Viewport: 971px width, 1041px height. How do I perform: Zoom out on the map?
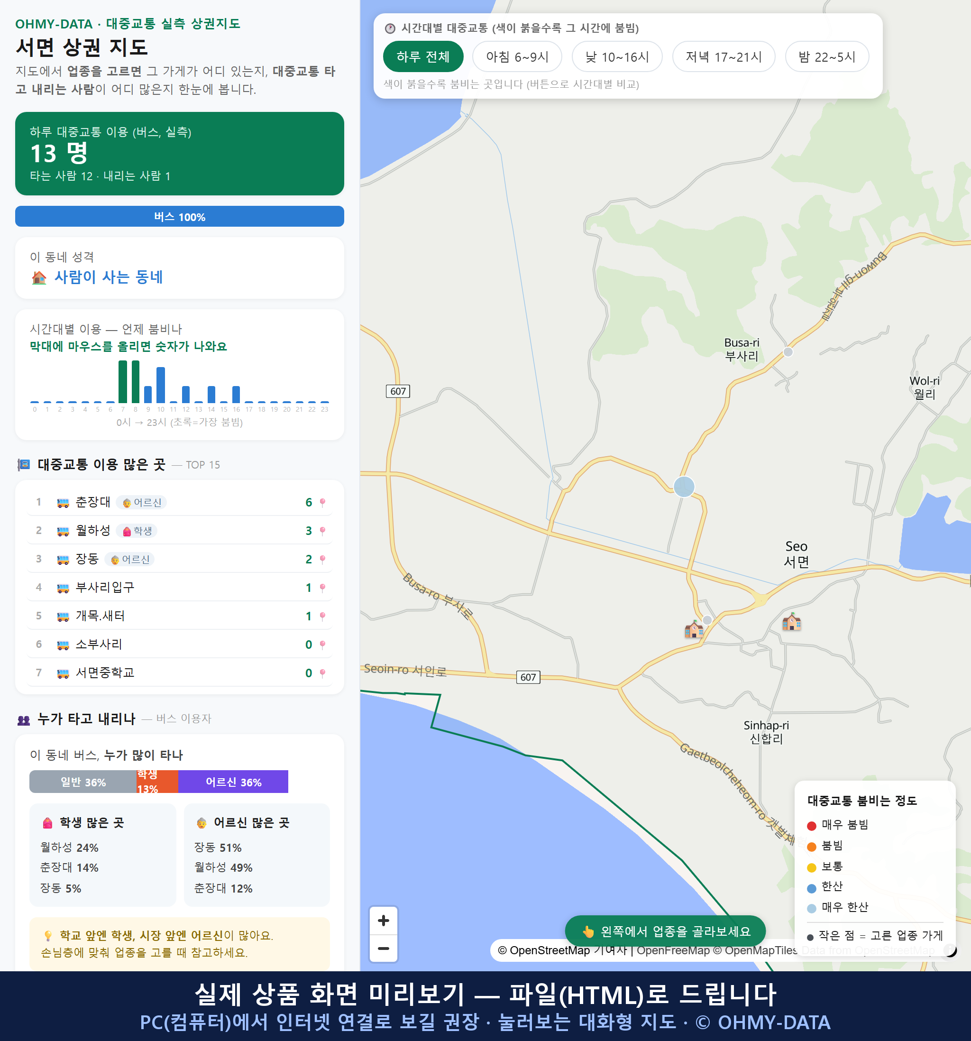click(x=383, y=949)
